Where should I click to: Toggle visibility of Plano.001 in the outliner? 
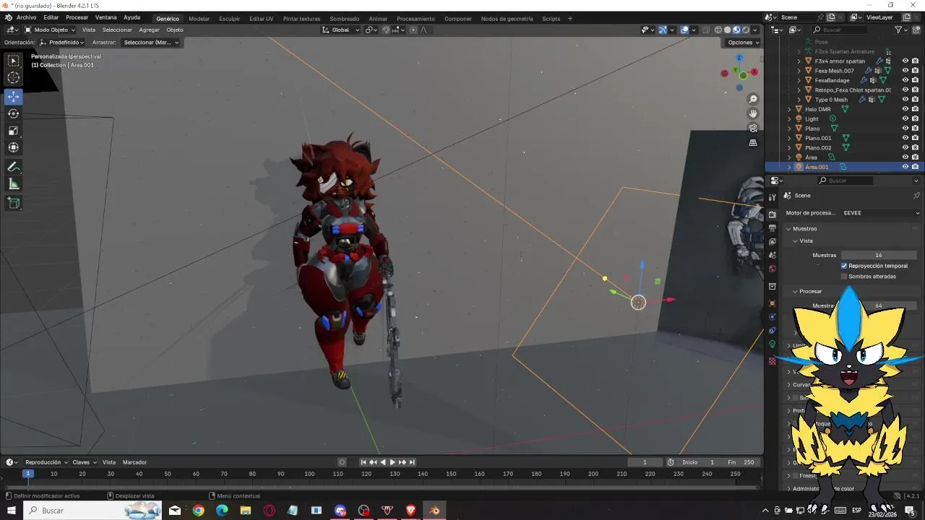coord(905,138)
